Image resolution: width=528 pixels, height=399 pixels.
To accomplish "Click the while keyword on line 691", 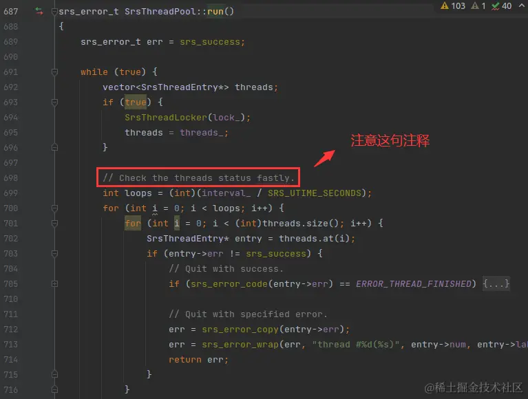I will (x=94, y=72).
